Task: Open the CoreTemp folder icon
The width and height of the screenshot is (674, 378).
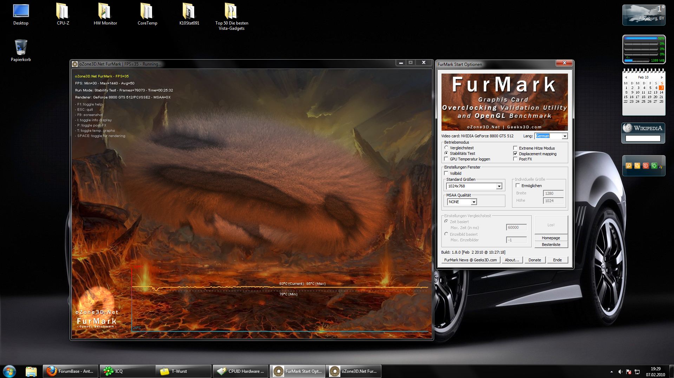Action: pyautogui.click(x=147, y=14)
